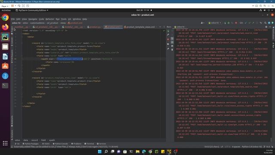Image resolution: width=275 pixels, height=155 pixels.
Task: Launch Firefox from Ubuntu dock
Action: tap(5, 27)
